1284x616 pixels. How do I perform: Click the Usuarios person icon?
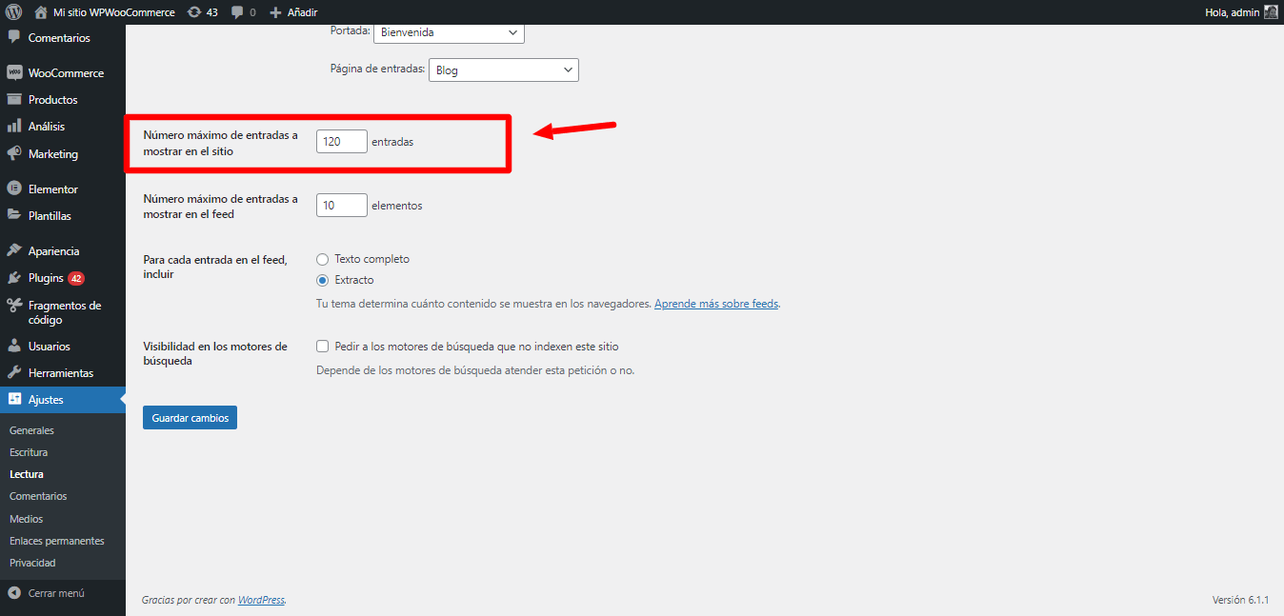14,347
